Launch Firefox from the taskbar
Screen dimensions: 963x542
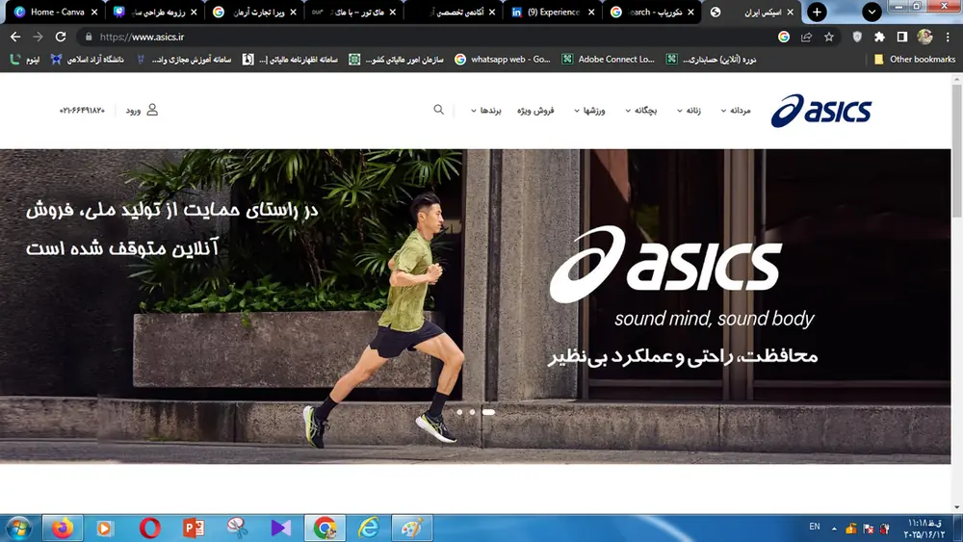63,528
